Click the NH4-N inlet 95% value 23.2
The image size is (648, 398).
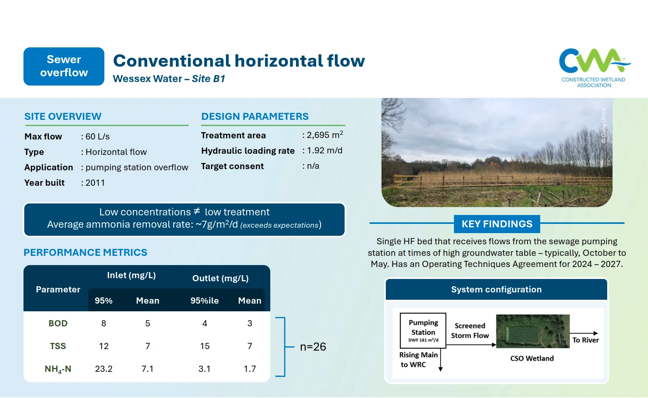pos(104,369)
